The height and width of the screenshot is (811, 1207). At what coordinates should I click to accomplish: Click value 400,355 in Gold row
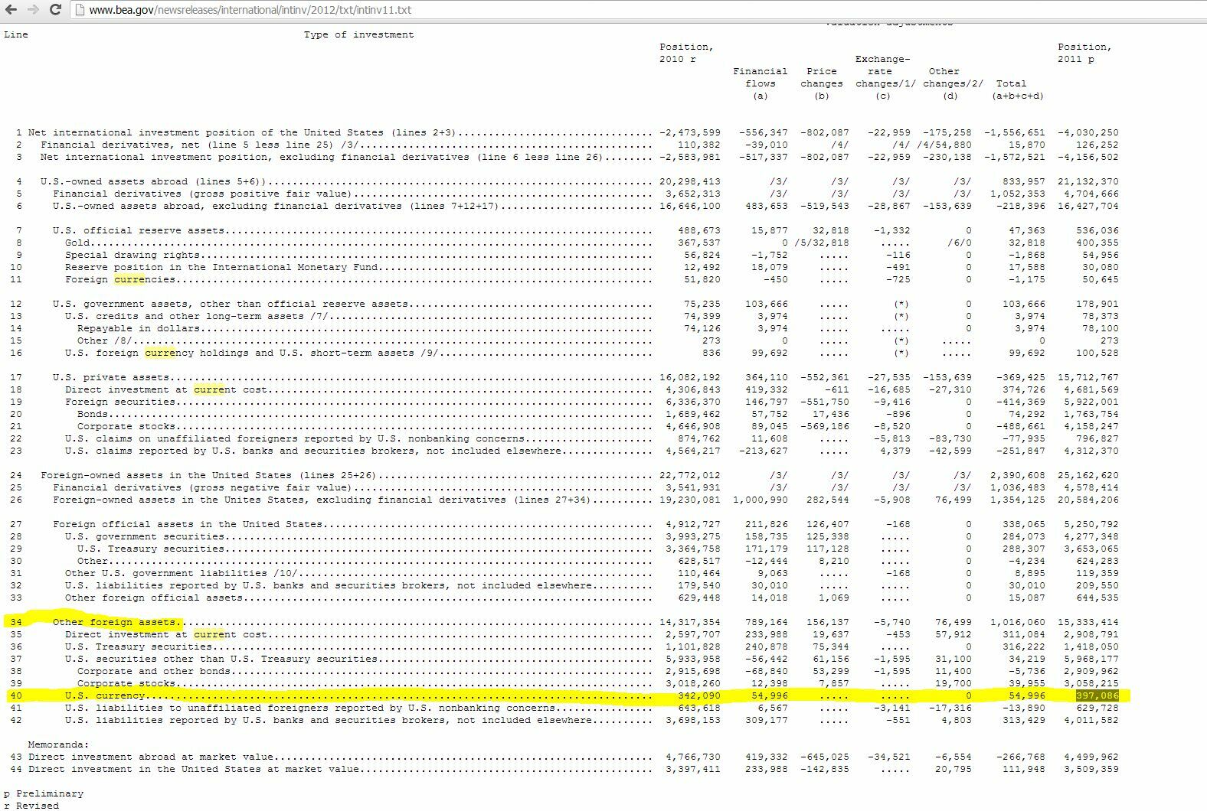(x=1097, y=243)
